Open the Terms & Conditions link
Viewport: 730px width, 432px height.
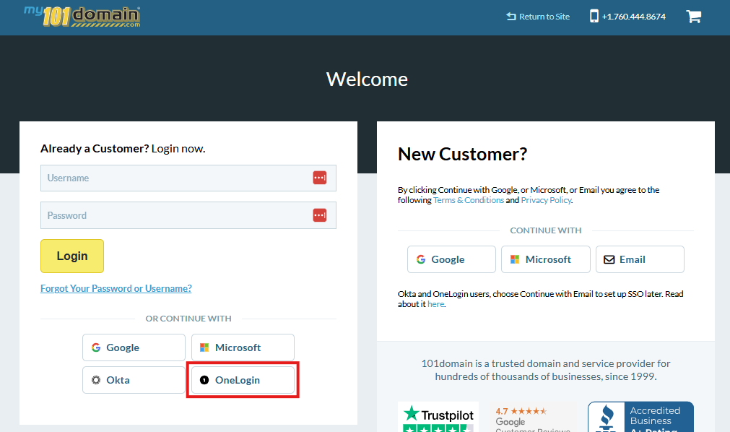click(468, 199)
